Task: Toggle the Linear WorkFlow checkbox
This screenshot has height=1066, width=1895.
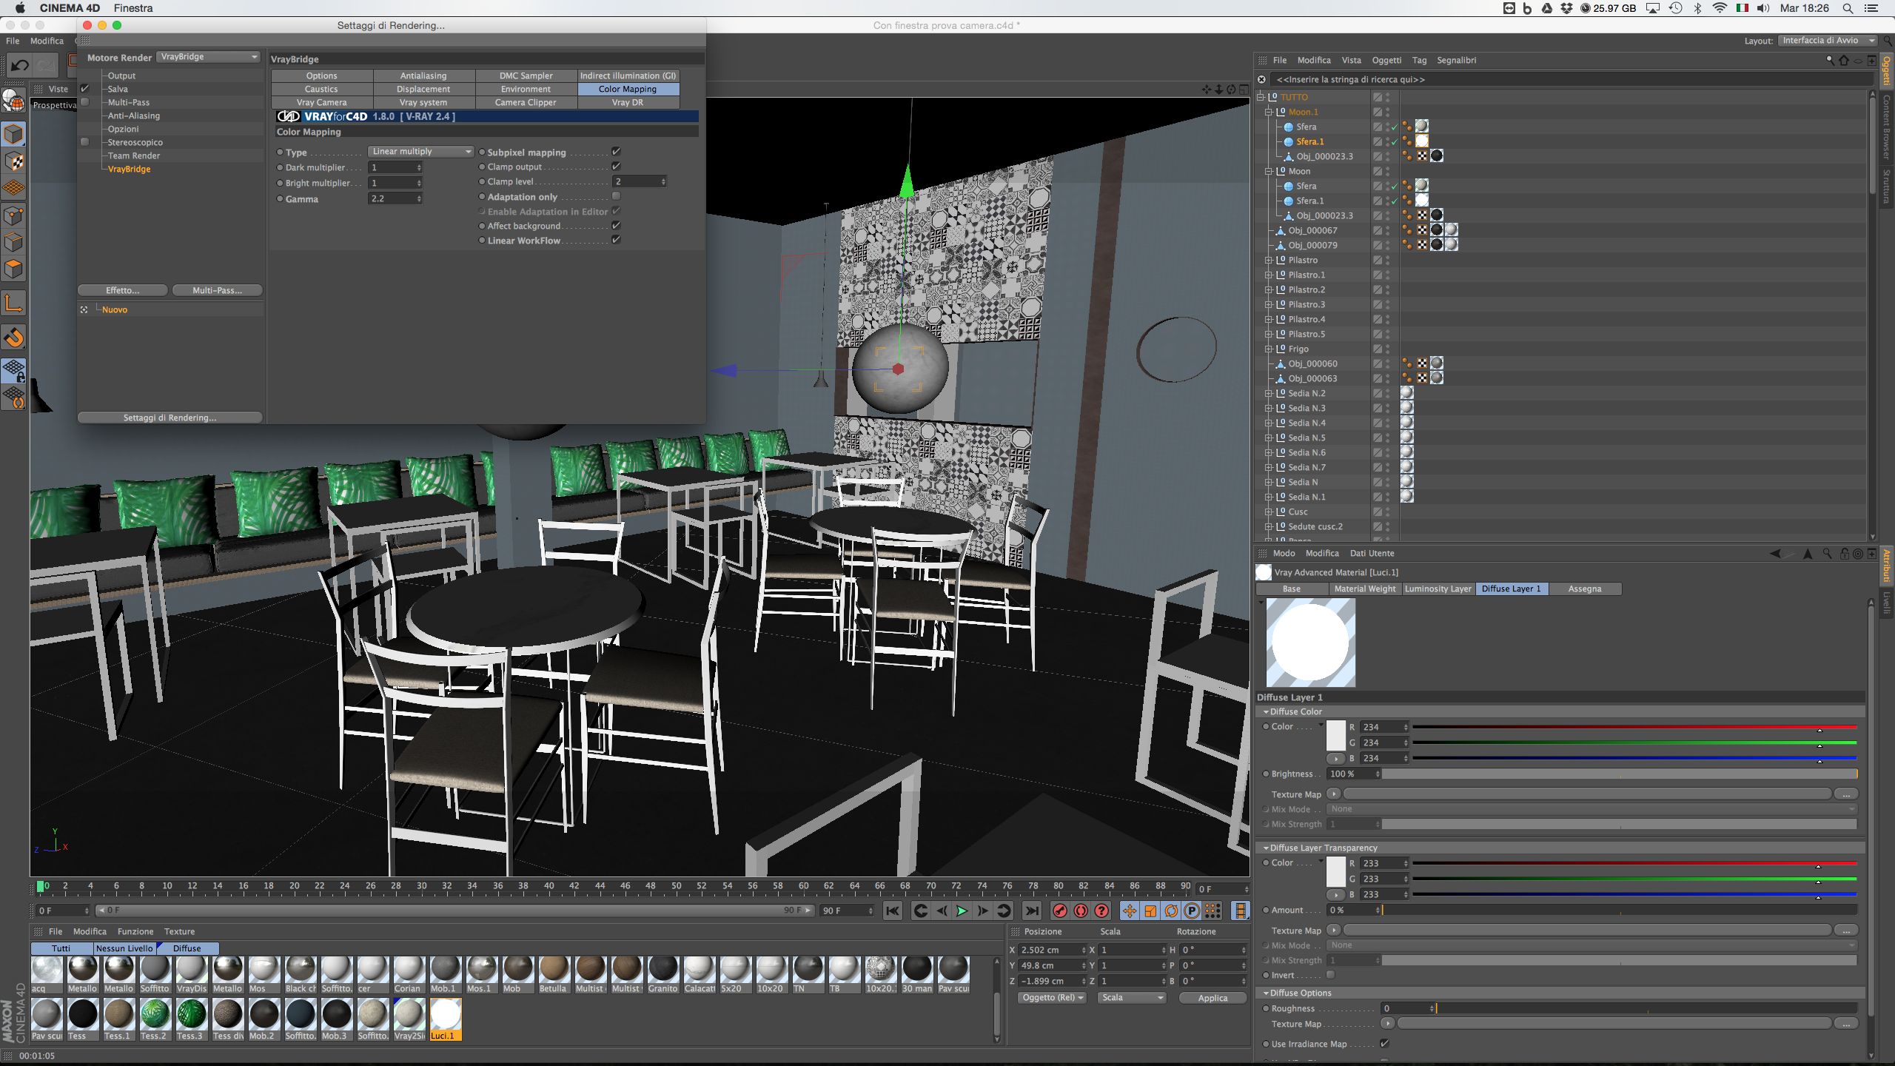Action: click(x=616, y=240)
